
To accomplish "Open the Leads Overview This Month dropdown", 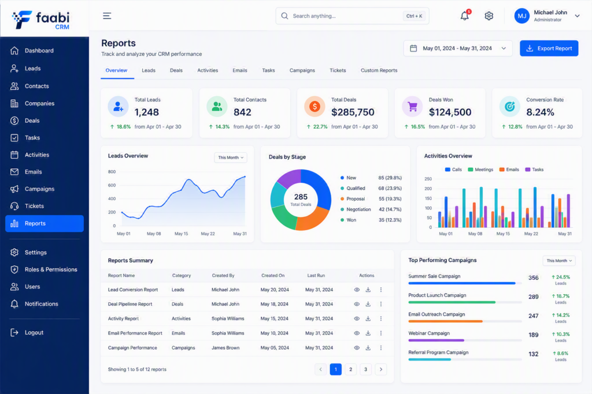I will click(x=231, y=157).
